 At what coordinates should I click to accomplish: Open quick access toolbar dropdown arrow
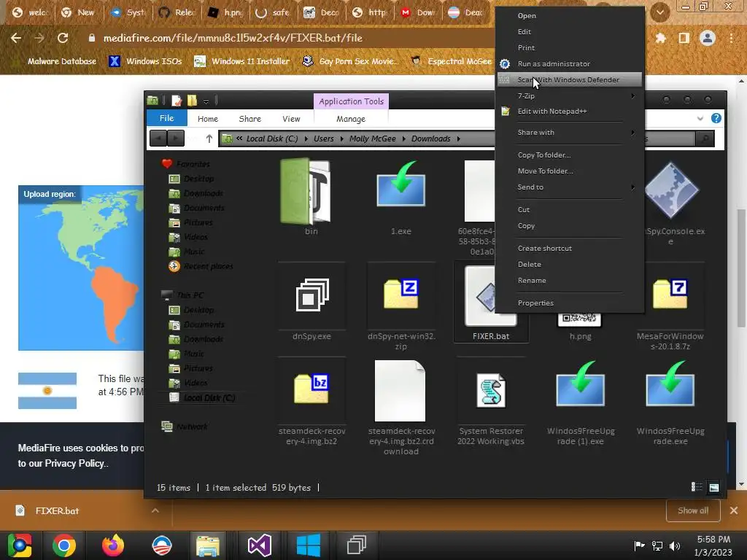206,101
